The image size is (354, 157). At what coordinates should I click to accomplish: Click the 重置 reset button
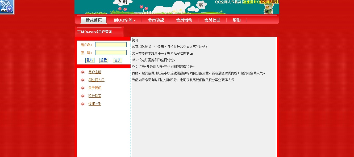104,60
